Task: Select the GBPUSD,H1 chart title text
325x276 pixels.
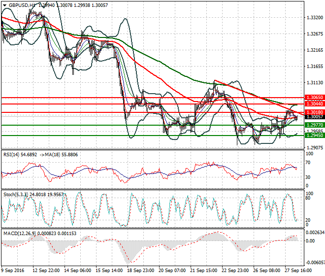Action: 22,5
